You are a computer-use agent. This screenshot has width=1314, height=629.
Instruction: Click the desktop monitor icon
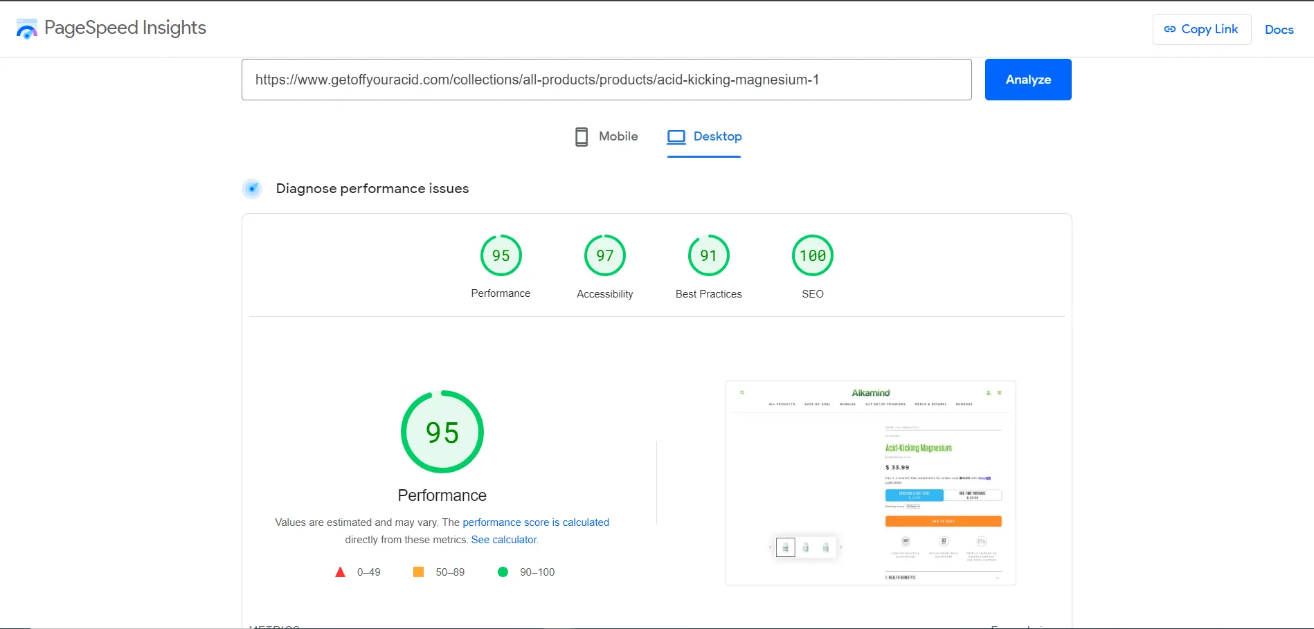coord(676,136)
